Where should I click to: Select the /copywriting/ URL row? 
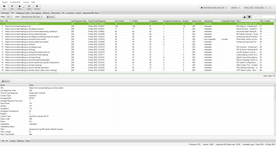pos(137,57)
